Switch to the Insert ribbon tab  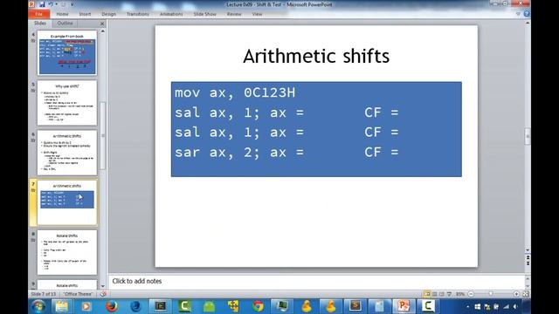(85, 14)
